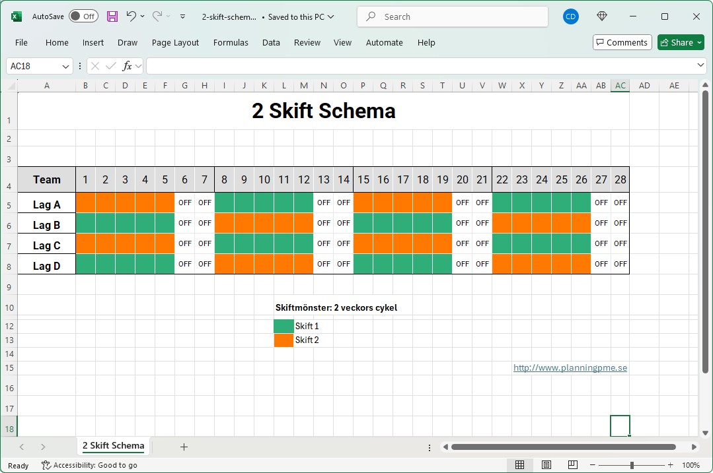713x473 pixels.
Task: Open the Page Layout ribbon tab
Action: 175,42
